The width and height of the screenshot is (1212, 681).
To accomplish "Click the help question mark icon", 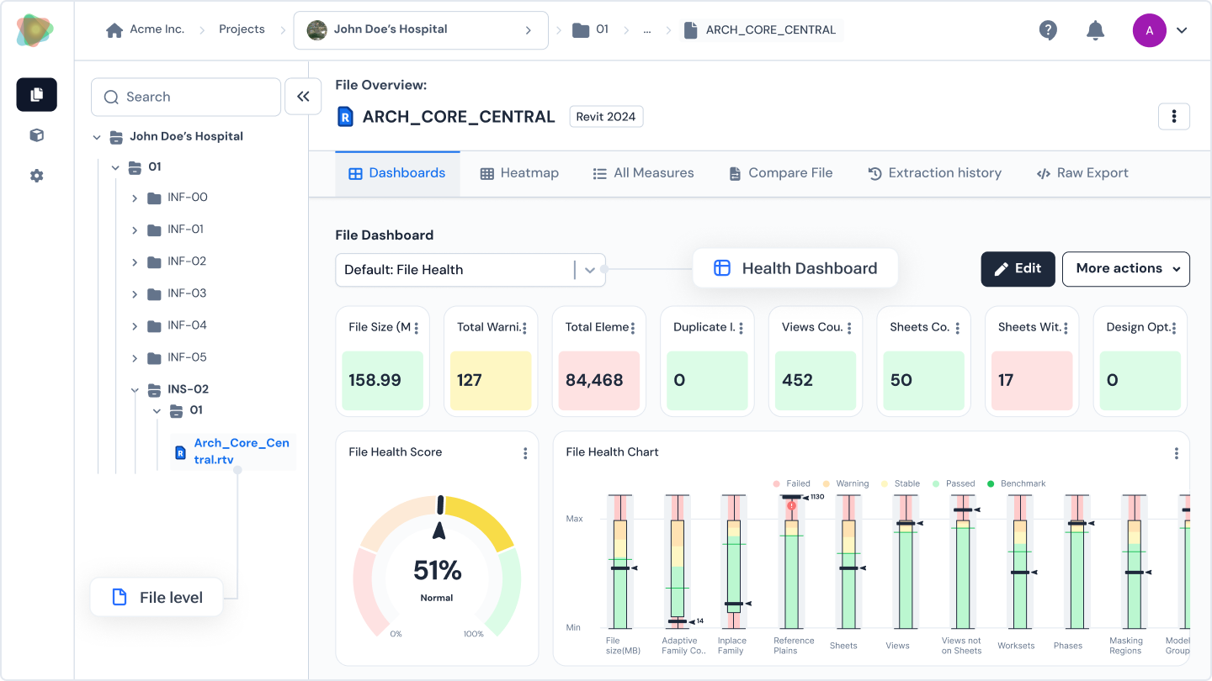I will (1048, 30).
